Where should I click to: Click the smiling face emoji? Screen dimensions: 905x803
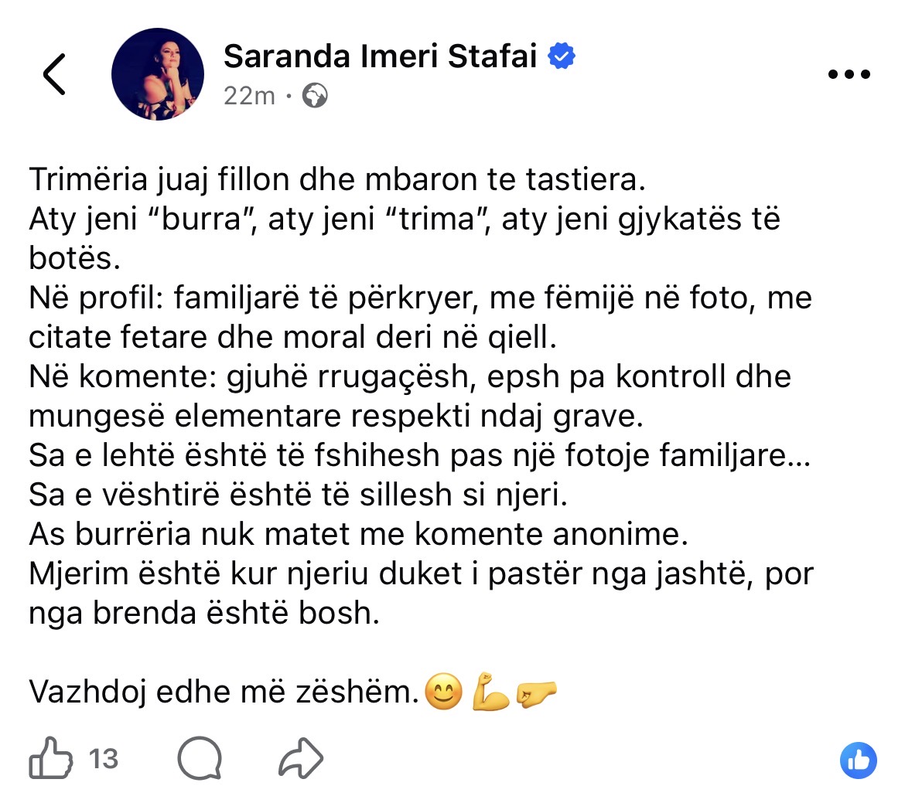(x=444, y=692)
